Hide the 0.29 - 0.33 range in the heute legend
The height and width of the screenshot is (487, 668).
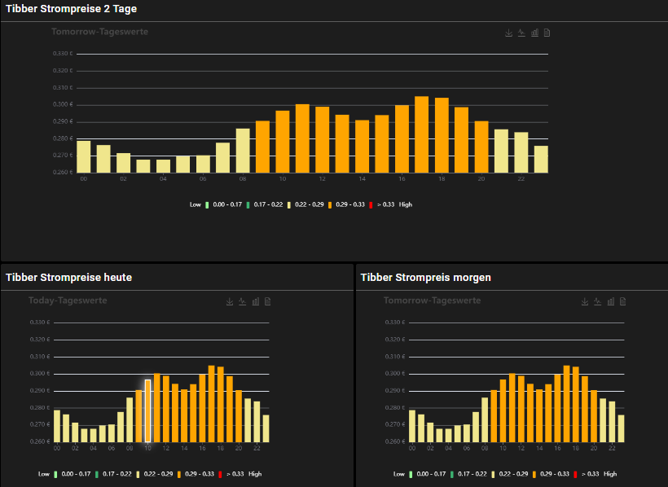(196, 474)
